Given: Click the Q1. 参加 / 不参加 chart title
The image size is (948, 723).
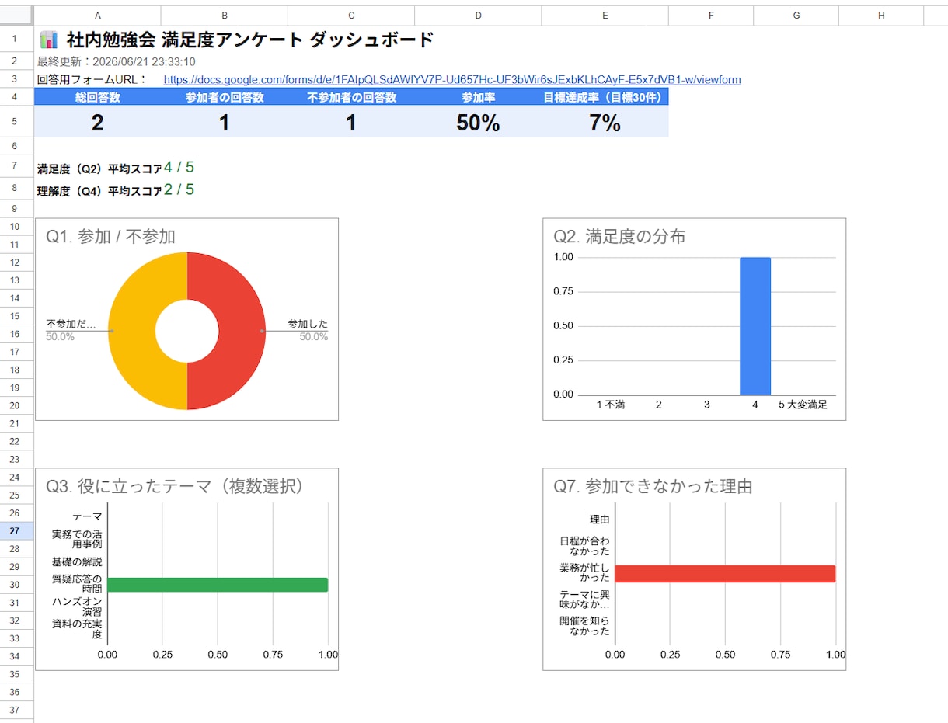Looking at the screenshot, I should [x=110, y=237].
